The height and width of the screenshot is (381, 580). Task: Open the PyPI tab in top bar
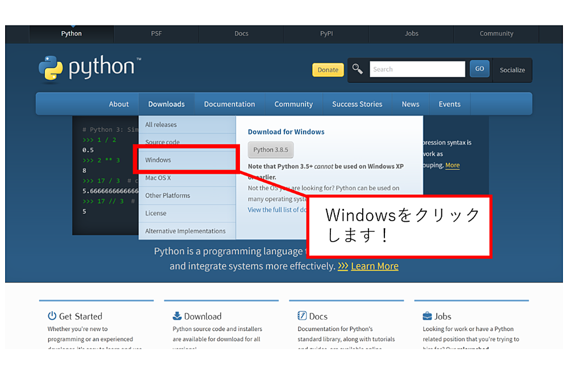click(326, 34)
